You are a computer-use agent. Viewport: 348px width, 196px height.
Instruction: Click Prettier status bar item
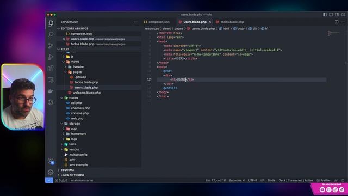pyautogui.click(x=324, y=180)
